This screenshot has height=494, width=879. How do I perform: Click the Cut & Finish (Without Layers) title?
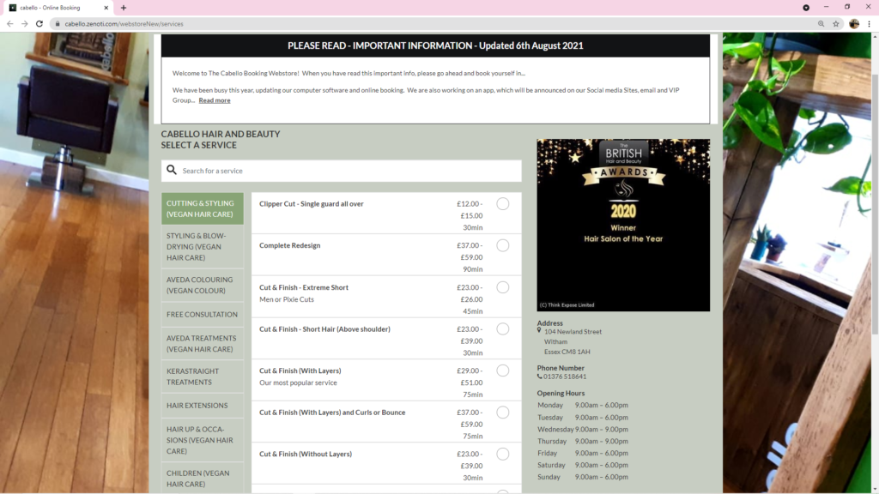(x=306, y=455)
